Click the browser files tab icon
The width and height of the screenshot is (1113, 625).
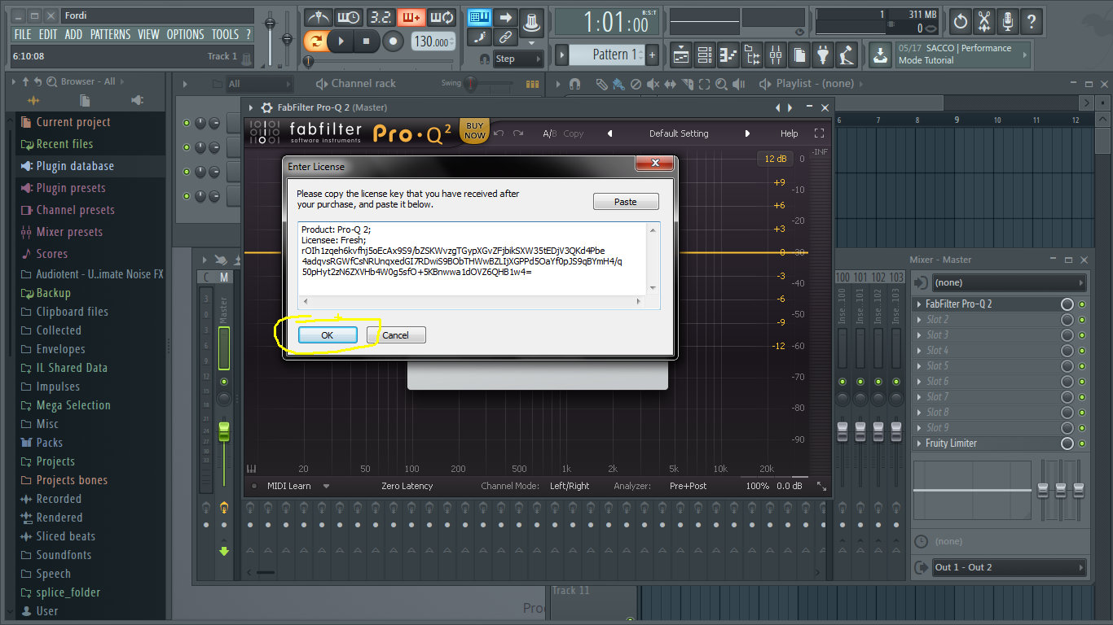85,100
